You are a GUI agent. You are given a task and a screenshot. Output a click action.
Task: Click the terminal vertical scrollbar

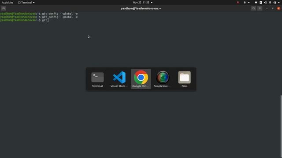click(281, 126)
